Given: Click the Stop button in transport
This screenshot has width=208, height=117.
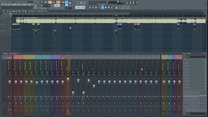Looking at the screenshot, I should click(48, 6).
